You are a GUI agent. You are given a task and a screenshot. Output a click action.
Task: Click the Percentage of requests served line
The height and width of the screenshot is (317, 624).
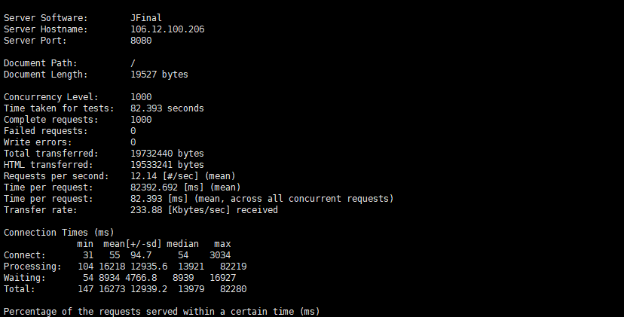point(161,312)
